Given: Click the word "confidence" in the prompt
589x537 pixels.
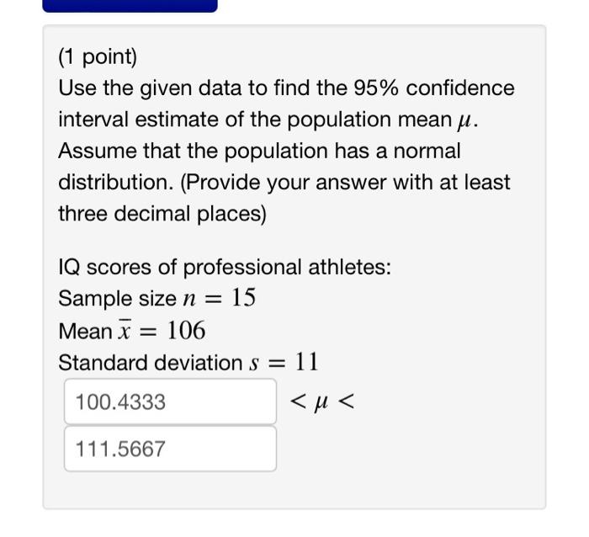Looking at the screenshot, I should pos(460,88).
